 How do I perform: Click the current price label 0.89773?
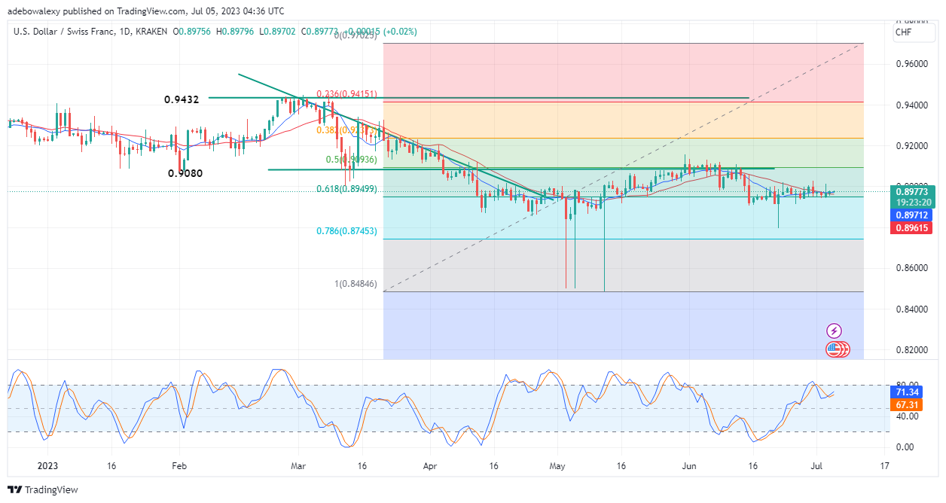coord(913,191)
